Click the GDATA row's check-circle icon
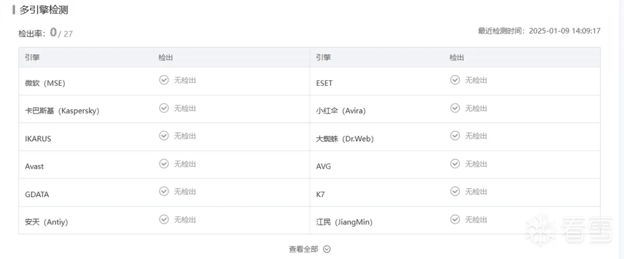 (164, 192)
